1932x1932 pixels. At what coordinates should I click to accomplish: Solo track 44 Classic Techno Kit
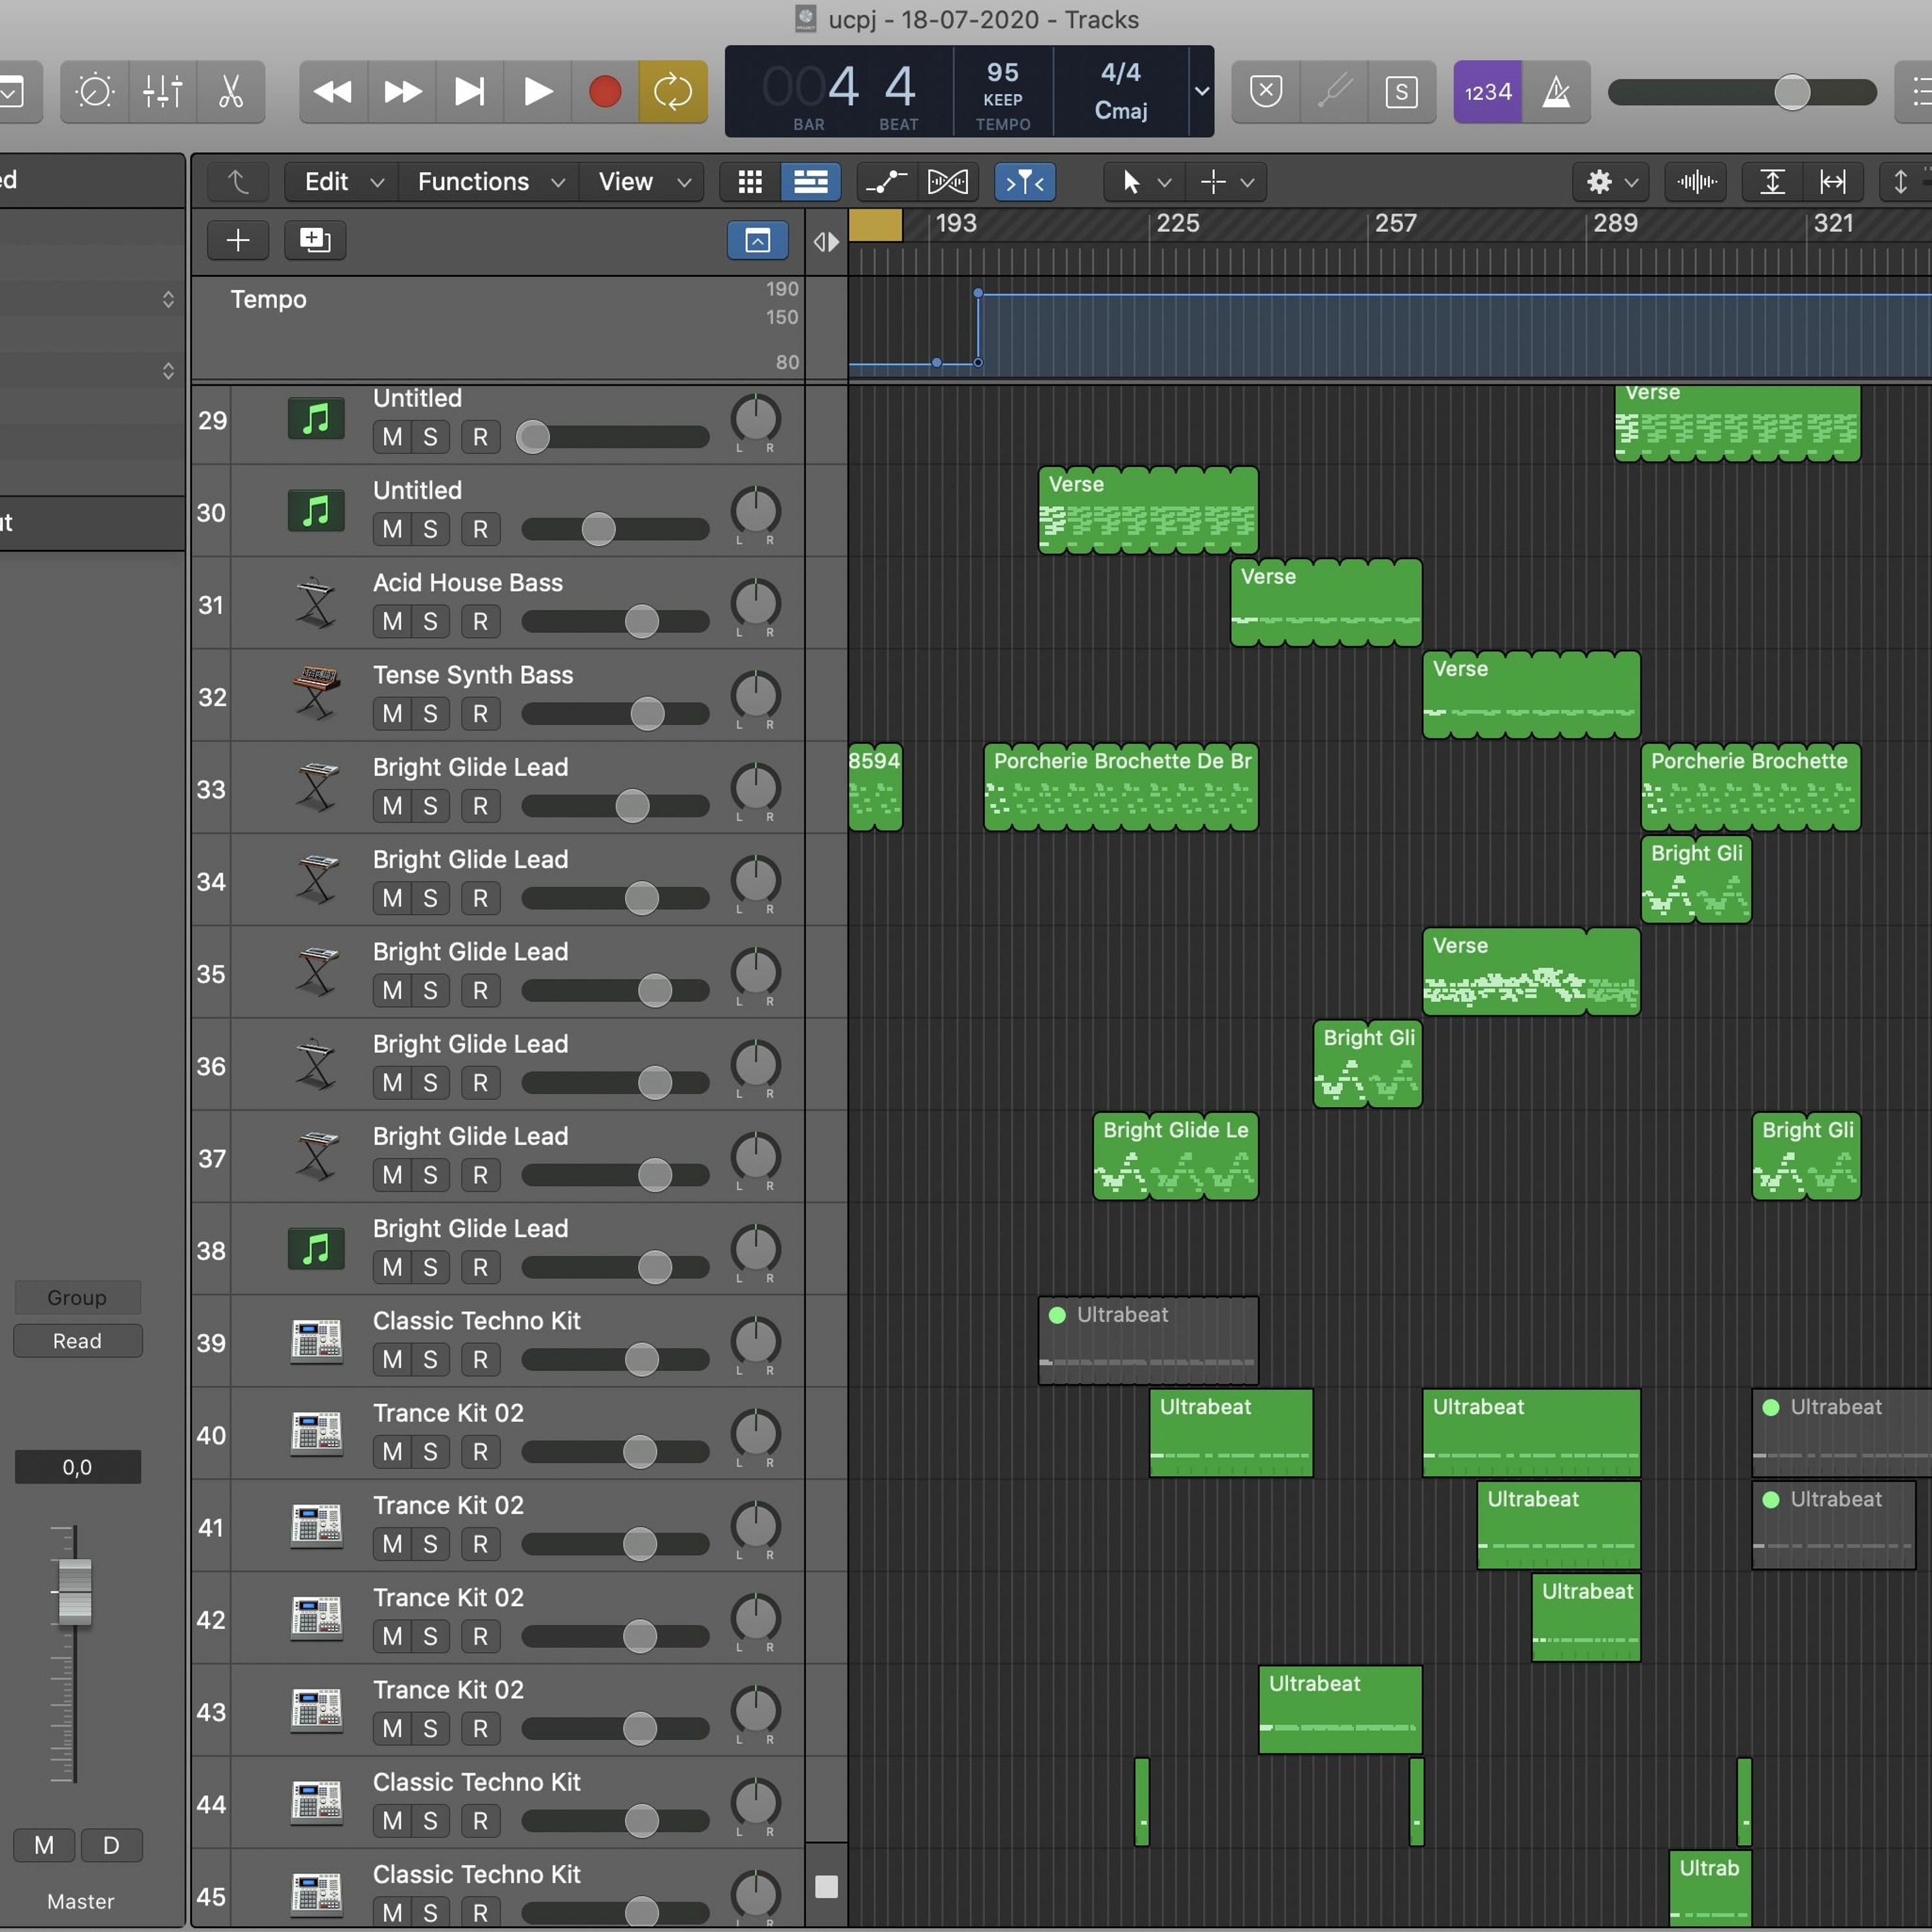[430, 1821]
